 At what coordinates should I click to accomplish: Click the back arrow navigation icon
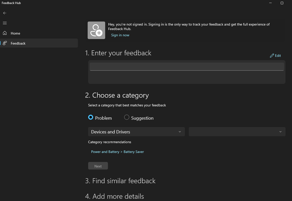(x=5, y=13)
